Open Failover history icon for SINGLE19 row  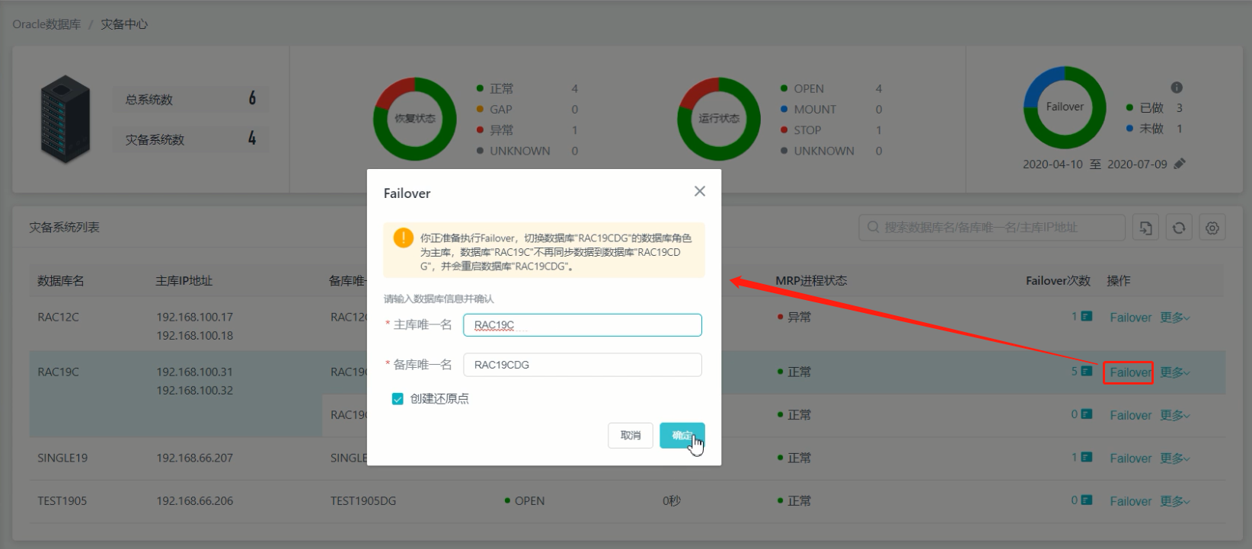point(1087,457)
